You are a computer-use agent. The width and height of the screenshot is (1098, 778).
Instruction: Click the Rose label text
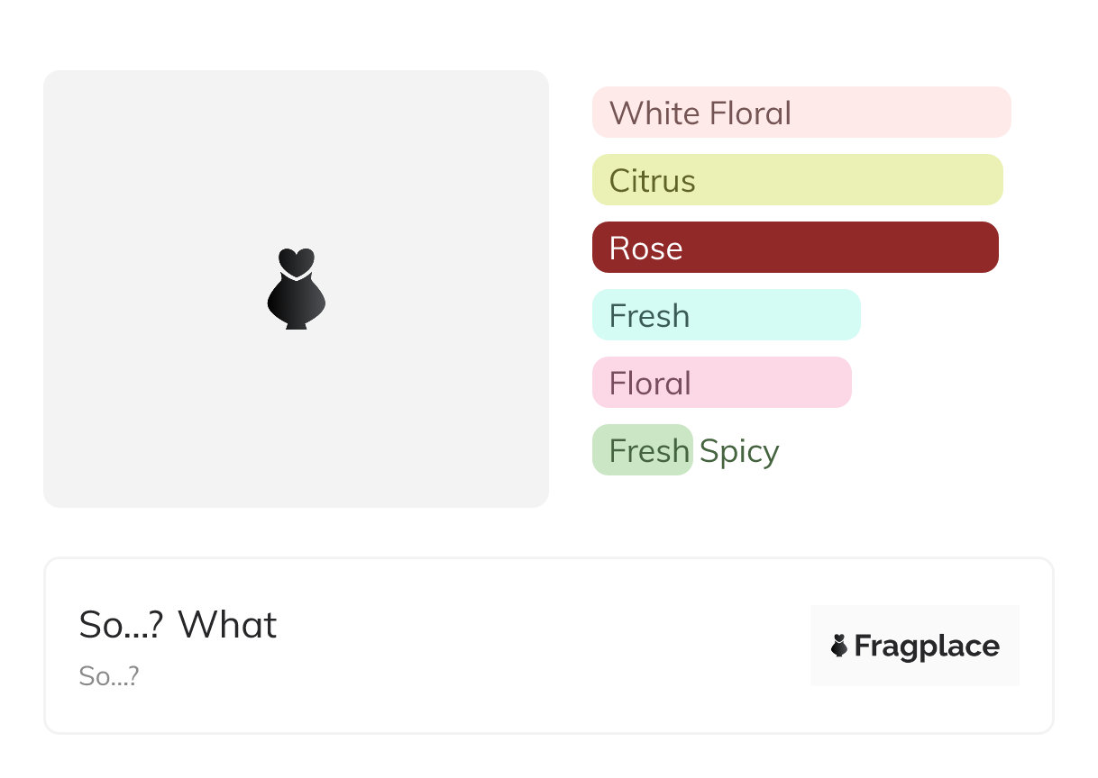coord(645,249)
